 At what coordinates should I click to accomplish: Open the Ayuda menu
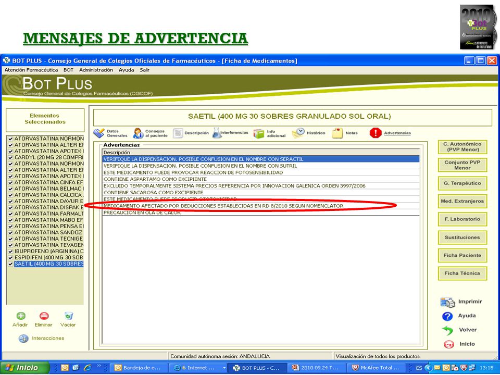pos(126,70)
